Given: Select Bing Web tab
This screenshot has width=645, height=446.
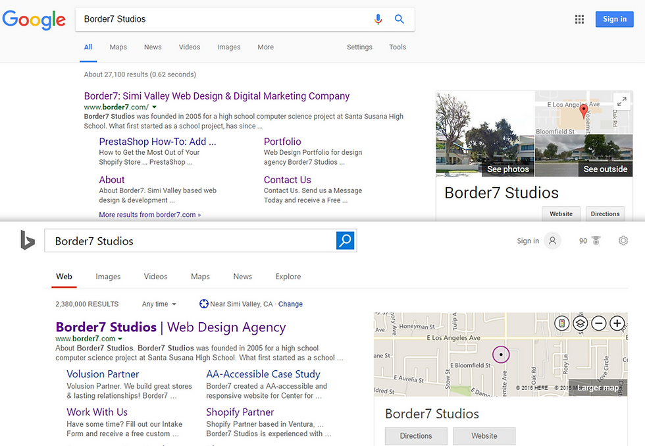Looking at the screenshot, I should click(64, 277).
